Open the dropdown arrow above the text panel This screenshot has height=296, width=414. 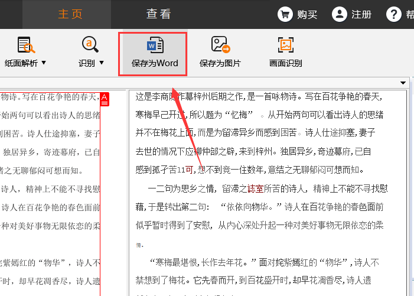(403, 83)
